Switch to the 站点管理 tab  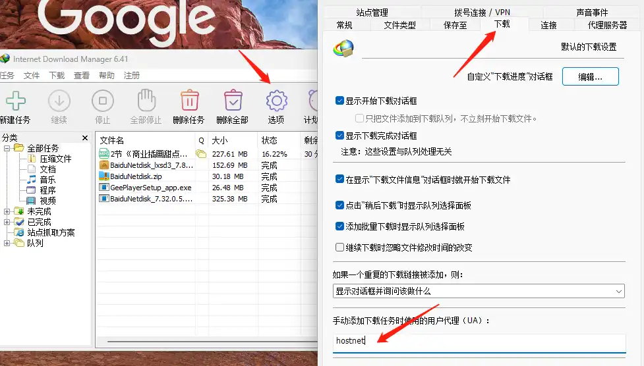pyautogui.click(x=372, y=13)
